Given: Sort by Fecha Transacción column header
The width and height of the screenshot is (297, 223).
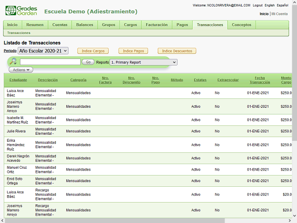Looking at the screenshot, I should click(x=259, y=80).
